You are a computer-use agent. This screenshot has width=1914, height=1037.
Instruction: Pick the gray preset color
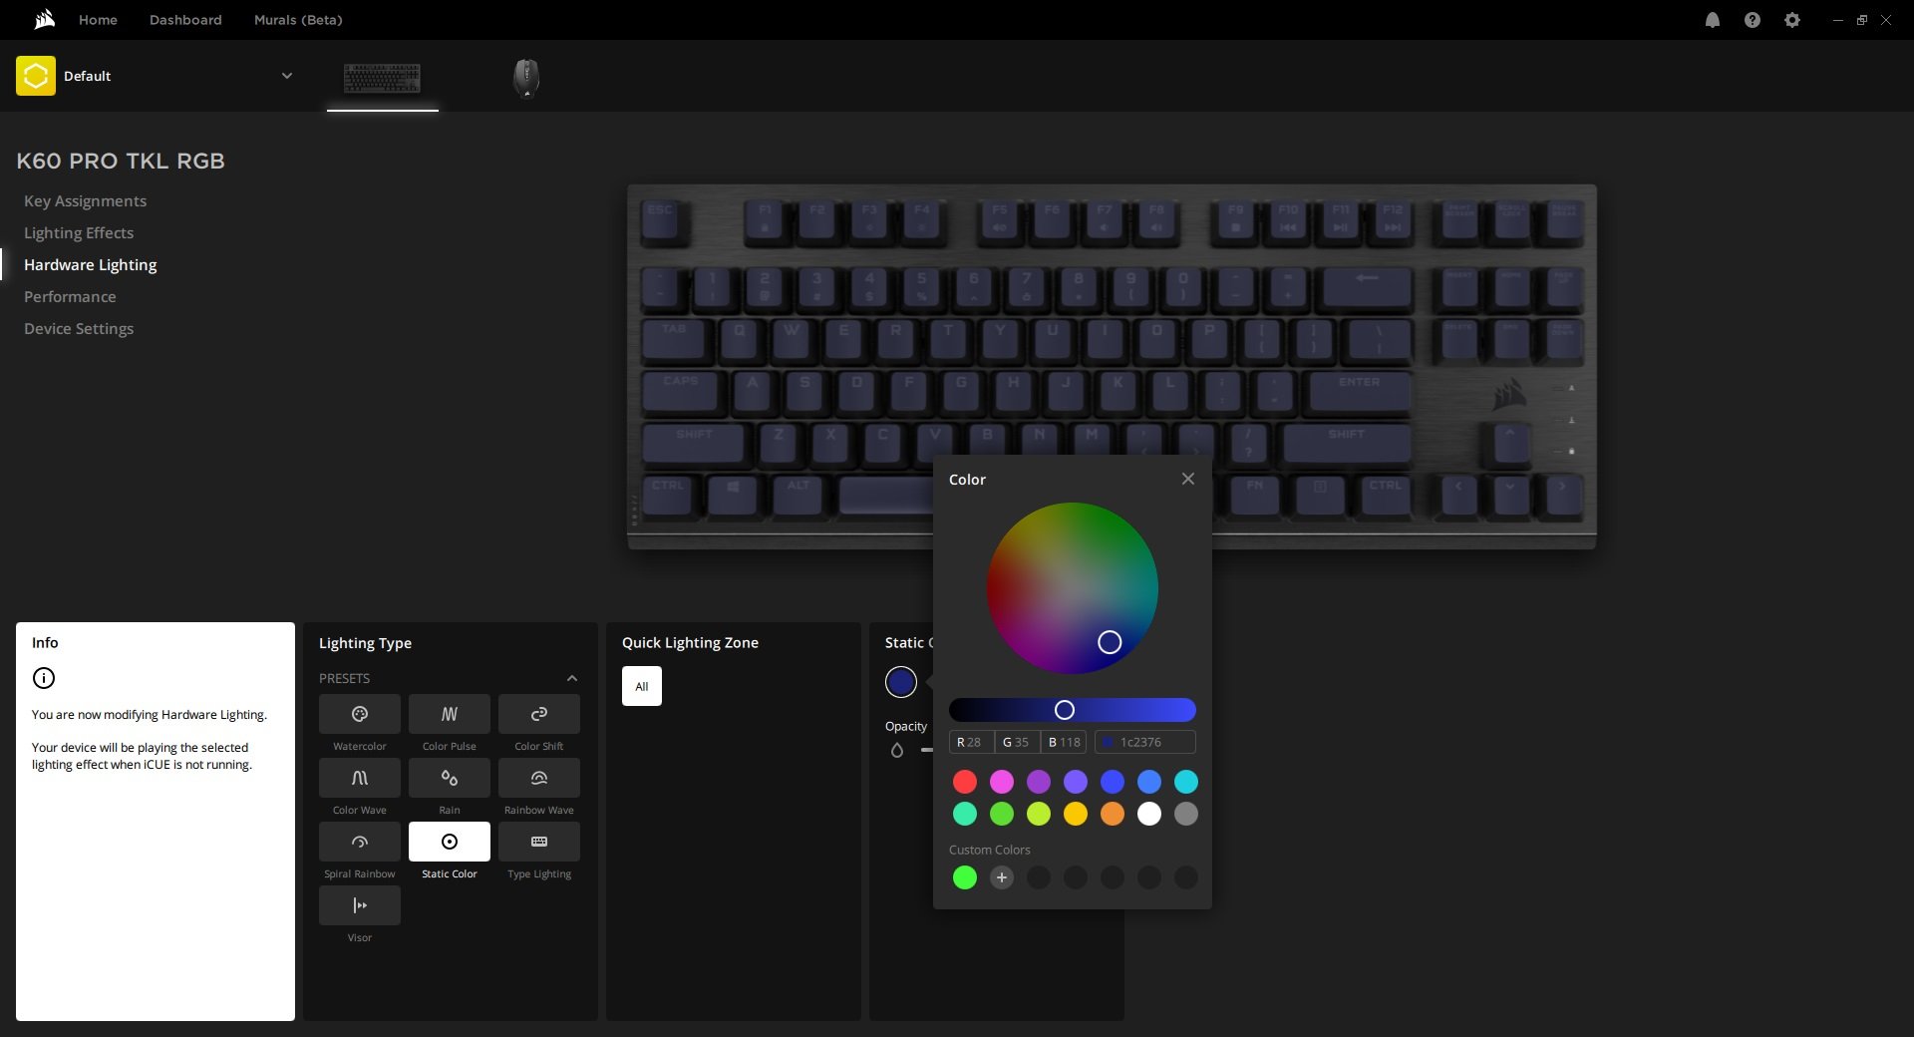pos(1186,814)
